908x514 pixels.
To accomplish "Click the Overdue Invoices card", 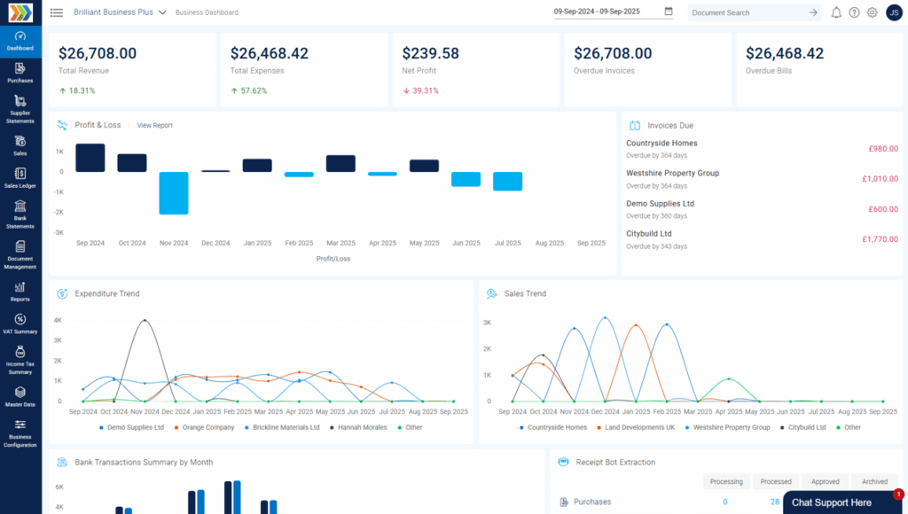I will coord(647,69).
